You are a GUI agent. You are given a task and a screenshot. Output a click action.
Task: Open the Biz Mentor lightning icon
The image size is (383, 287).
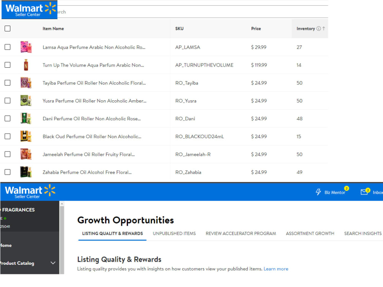318,192
